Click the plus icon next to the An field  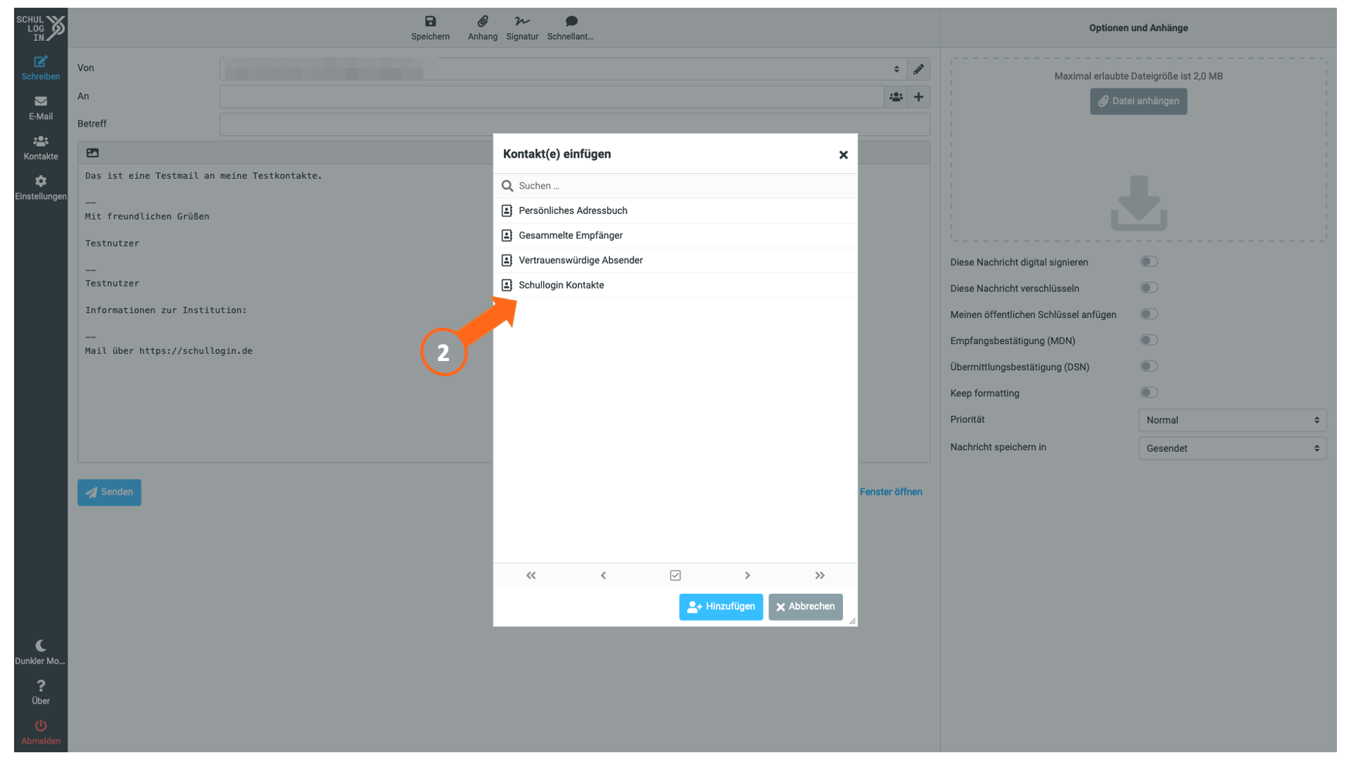[918, 97]
